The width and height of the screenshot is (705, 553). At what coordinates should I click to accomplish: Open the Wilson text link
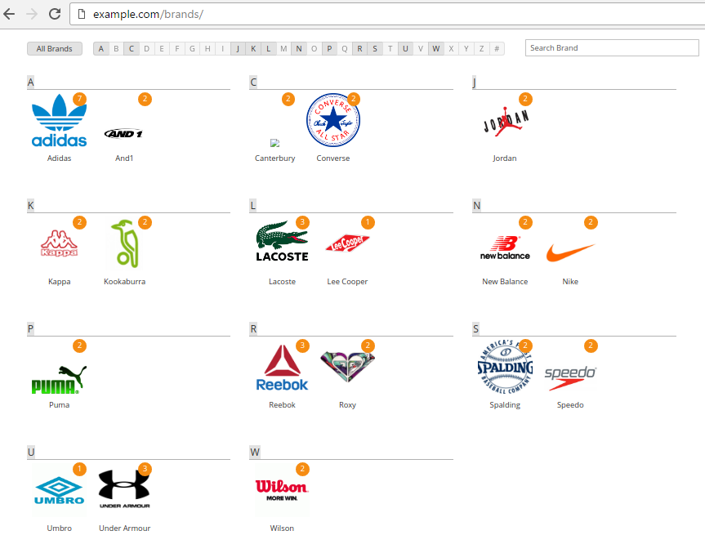(x=282, y=528)
